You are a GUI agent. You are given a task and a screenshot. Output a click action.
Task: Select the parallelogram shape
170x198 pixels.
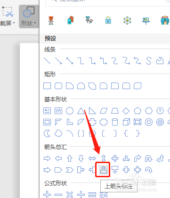coord(104,111)
